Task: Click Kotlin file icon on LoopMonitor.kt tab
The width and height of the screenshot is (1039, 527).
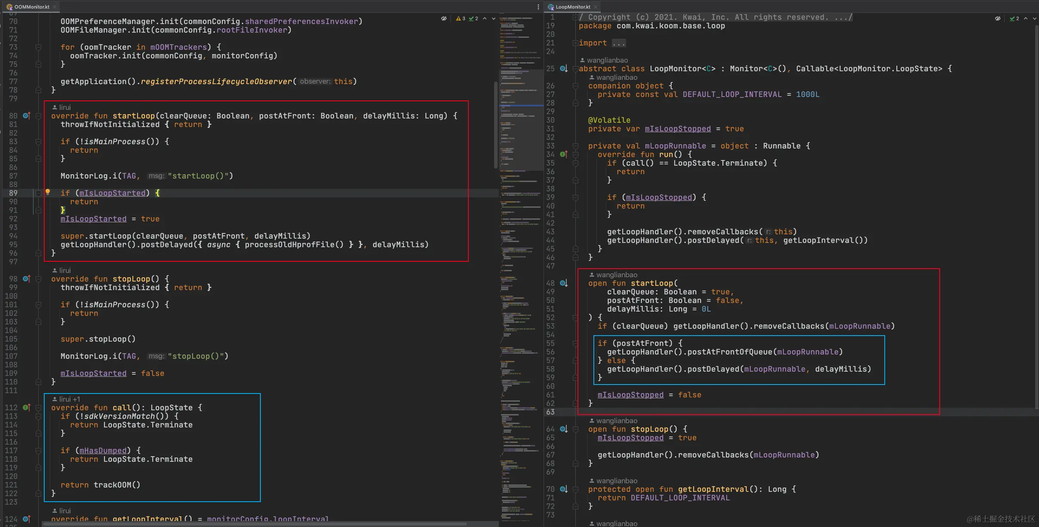Action: [x=551, y=7]
